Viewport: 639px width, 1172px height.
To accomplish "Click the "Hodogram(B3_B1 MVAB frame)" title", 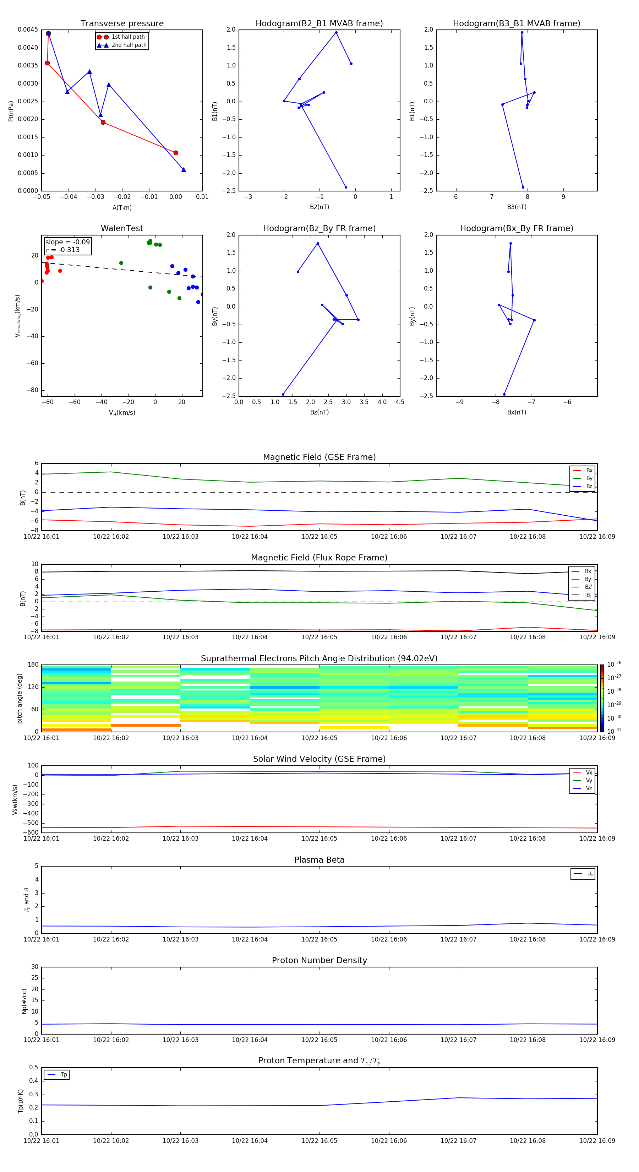I will pyautogui.click(x=517, y=24).
